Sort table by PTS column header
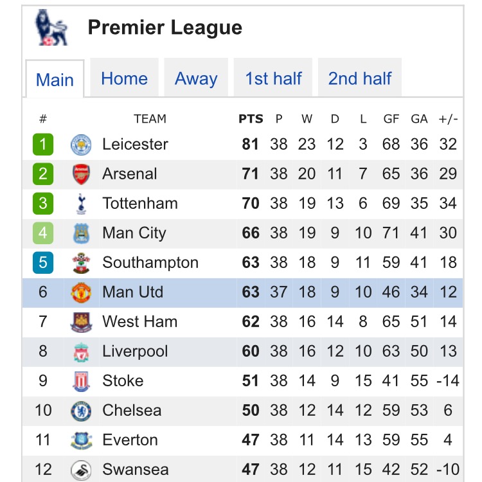This screenshot has width=482, height=482. coord(251,119)
